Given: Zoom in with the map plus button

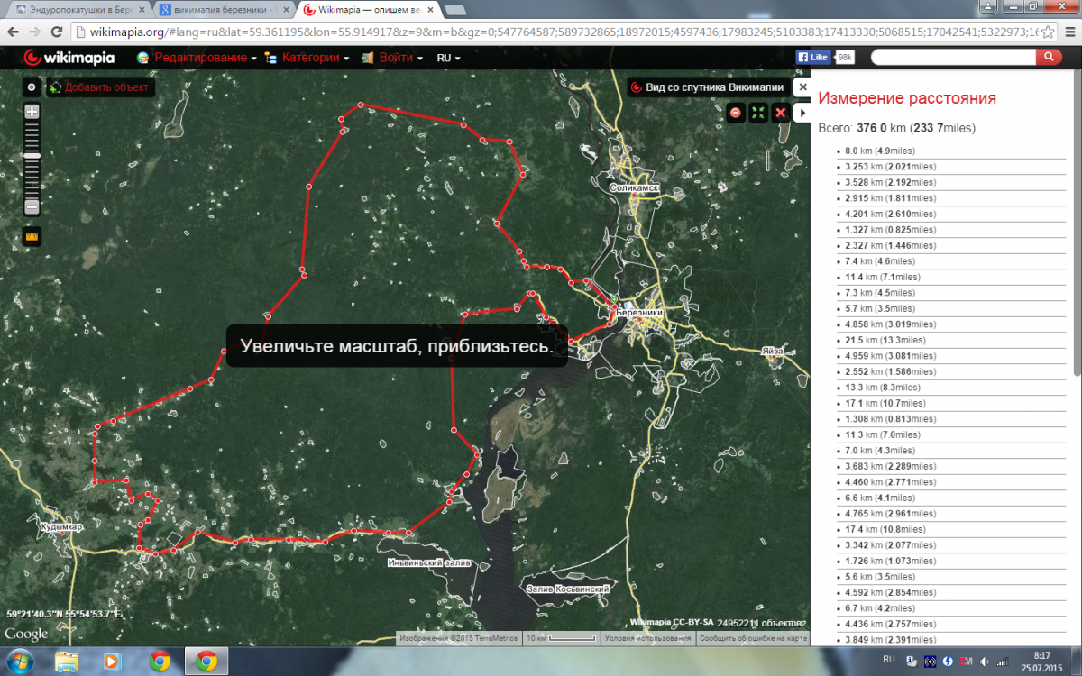Looking at the screenshot, I should [32, 113].
